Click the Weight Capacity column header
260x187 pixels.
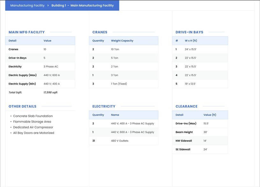122,41
